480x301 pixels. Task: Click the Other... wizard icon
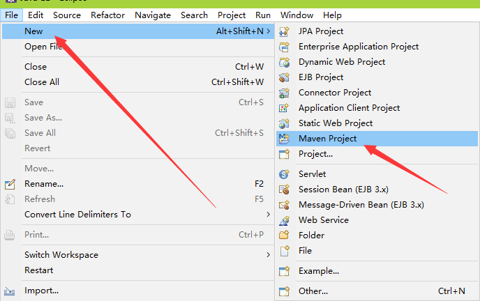coord(284,291)
